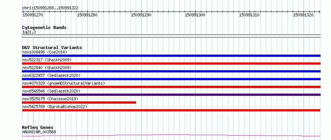331x140 pixels.
Task: Open the nsv6546546 (Sedlazeck2020) label
Action: point(51,91)
